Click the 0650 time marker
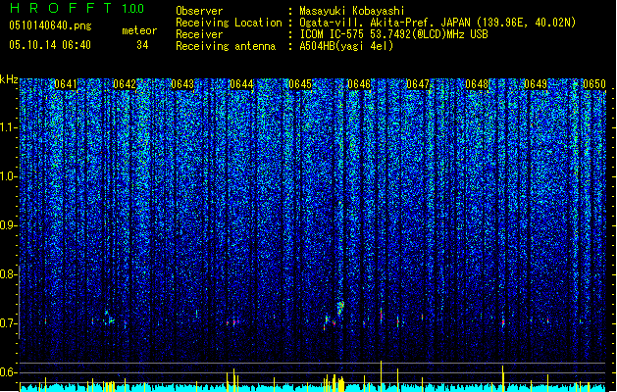The height and width of the screenshot is (392, 617). click(x=594, y=84)
